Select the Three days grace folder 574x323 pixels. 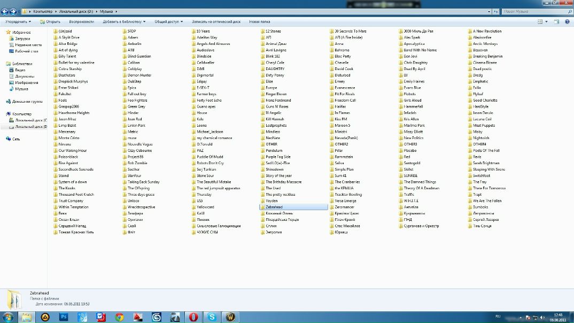pos(138,195)
